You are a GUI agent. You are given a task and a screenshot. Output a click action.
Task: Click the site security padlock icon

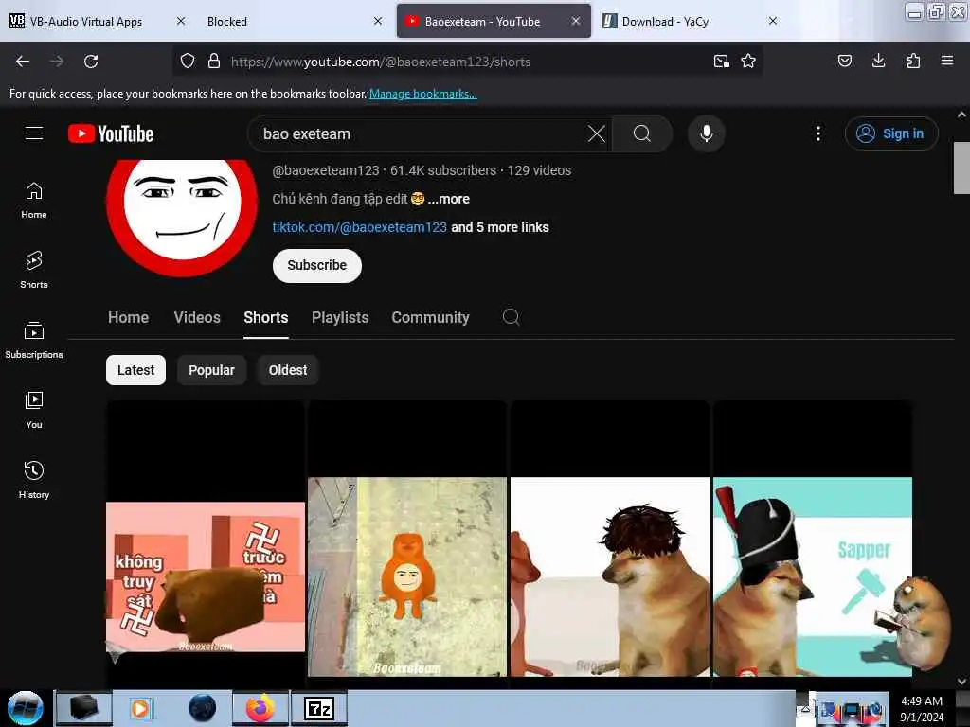click(214, 62)
